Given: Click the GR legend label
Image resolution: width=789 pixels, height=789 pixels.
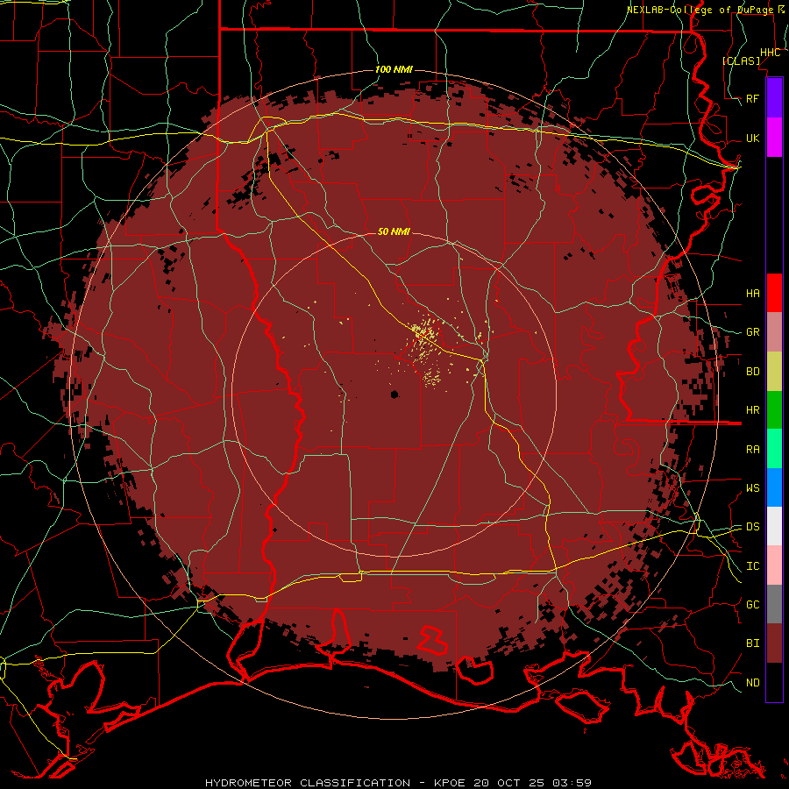Looking at the screenshot, I should pos(752,332).
